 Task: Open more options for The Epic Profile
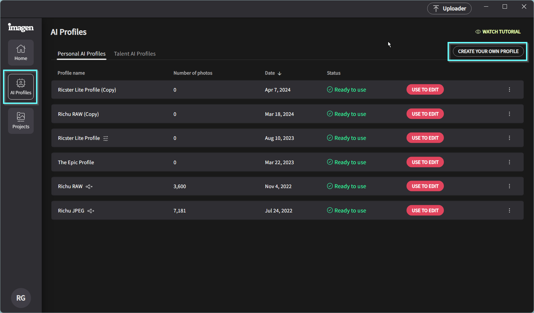coord(509,162)
